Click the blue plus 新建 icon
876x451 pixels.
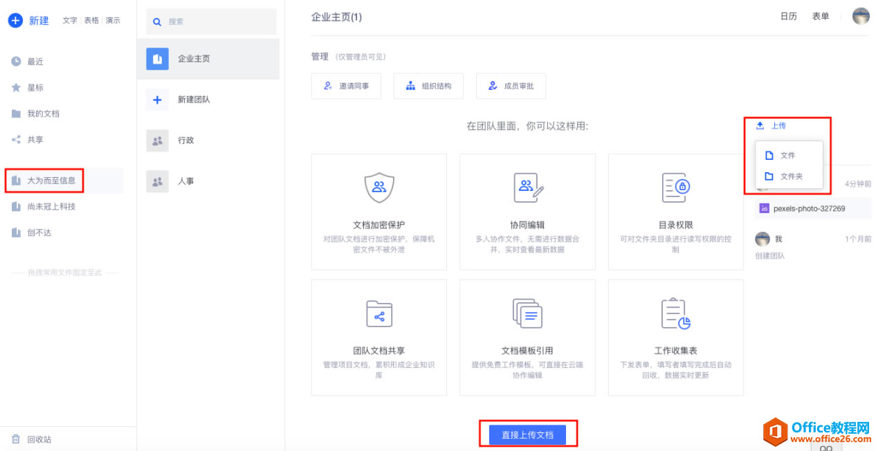click(x=15, y=21)
